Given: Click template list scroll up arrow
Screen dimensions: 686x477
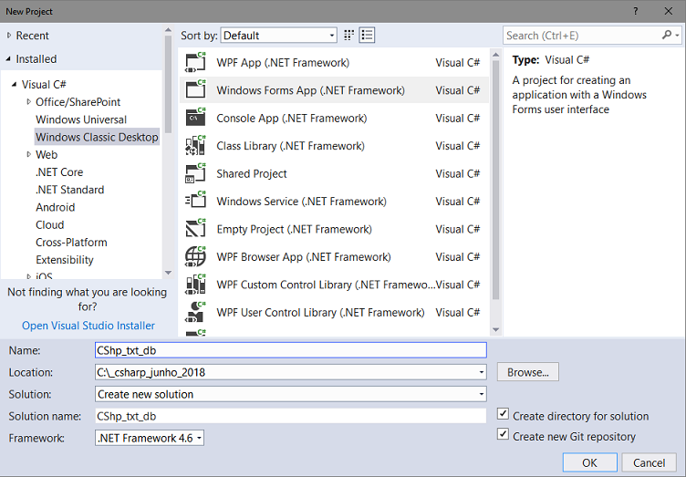Looking at the screenshot, I should coord(495,55).
